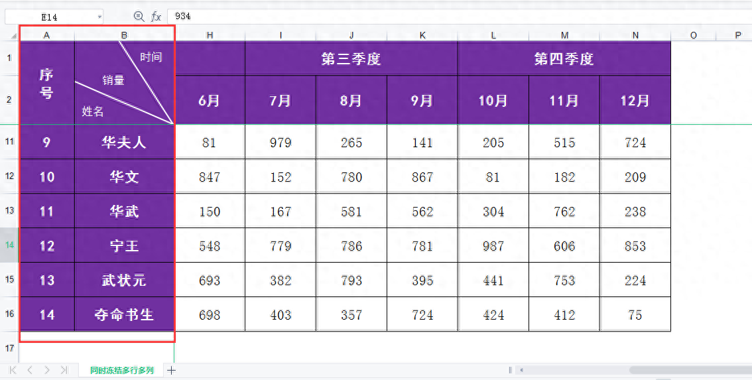Select the 同时冻结多行多列 sheet tab
752x380 pixels.
point(122,370)
